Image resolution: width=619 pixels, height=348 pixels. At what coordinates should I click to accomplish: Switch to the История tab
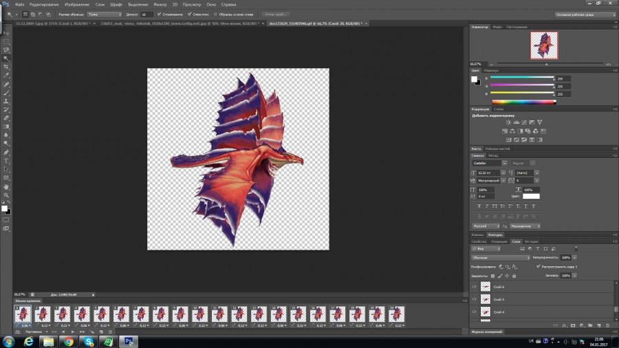click(532, 241)
